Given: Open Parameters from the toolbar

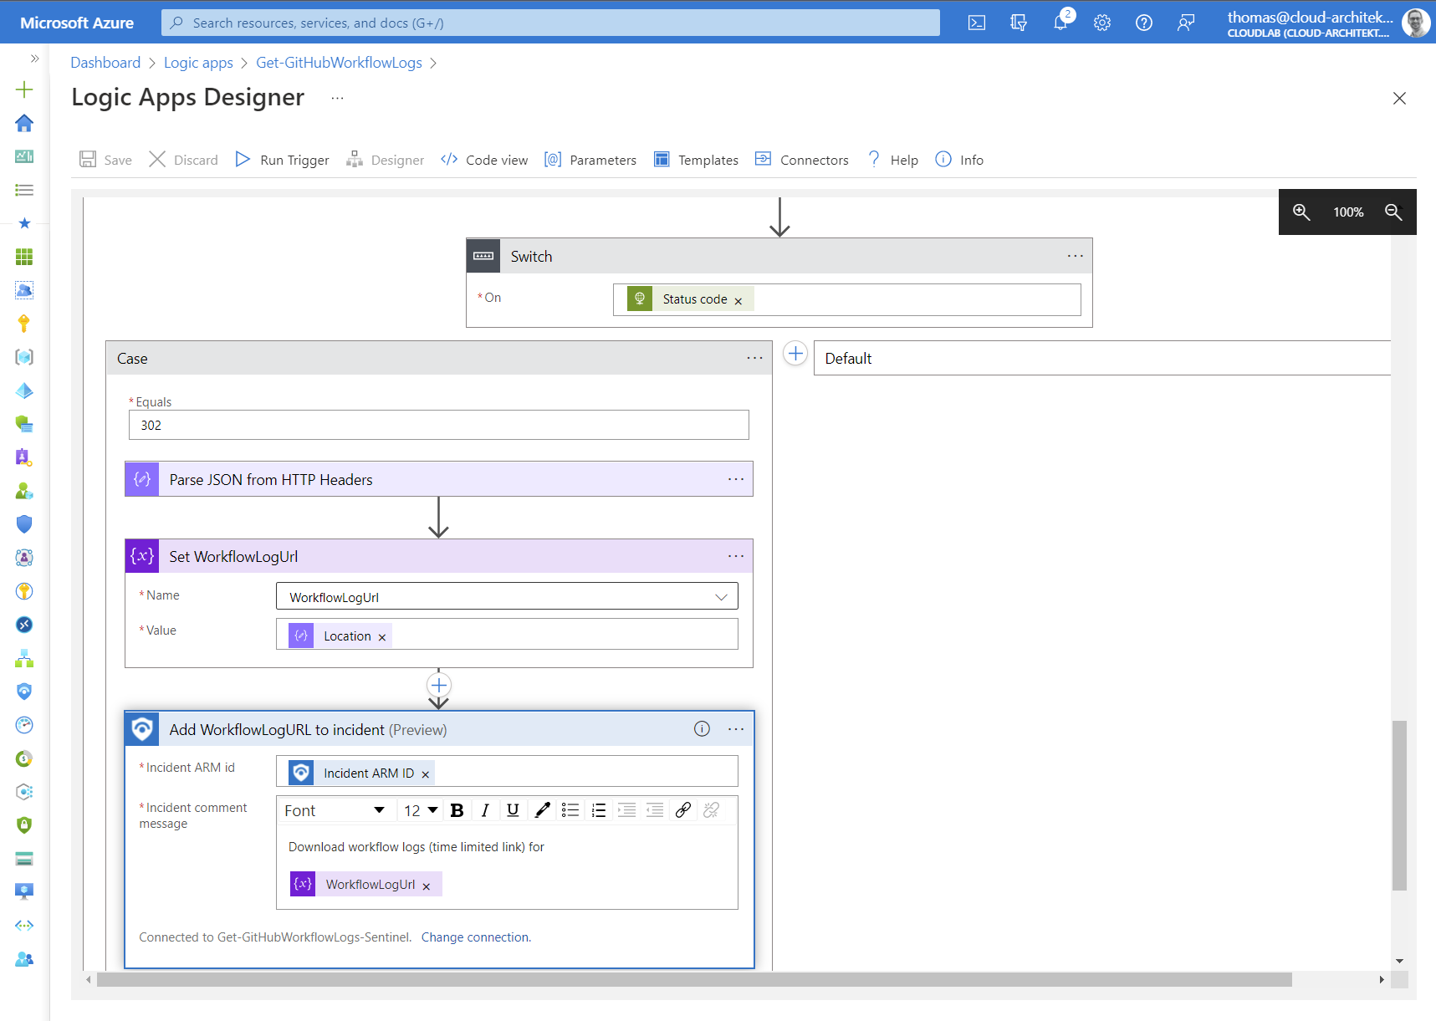Looking at the screenshot, I should (x=590, y=160).
